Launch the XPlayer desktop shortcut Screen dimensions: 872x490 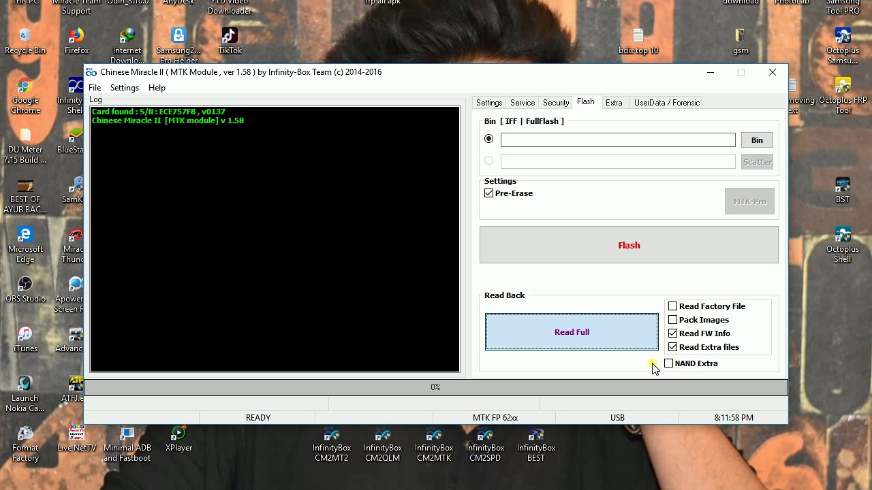coord(178,439)
